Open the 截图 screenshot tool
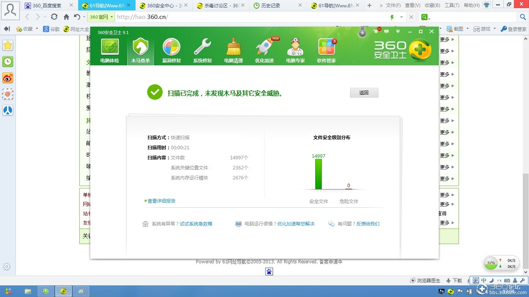 [x=455, y=29]
